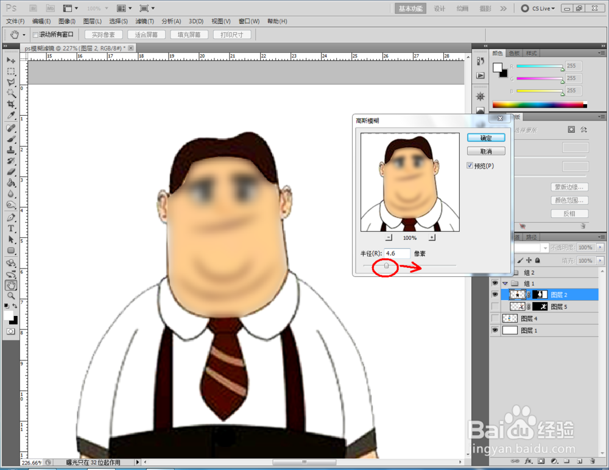Select the Blur tool

tap(11, 194)
